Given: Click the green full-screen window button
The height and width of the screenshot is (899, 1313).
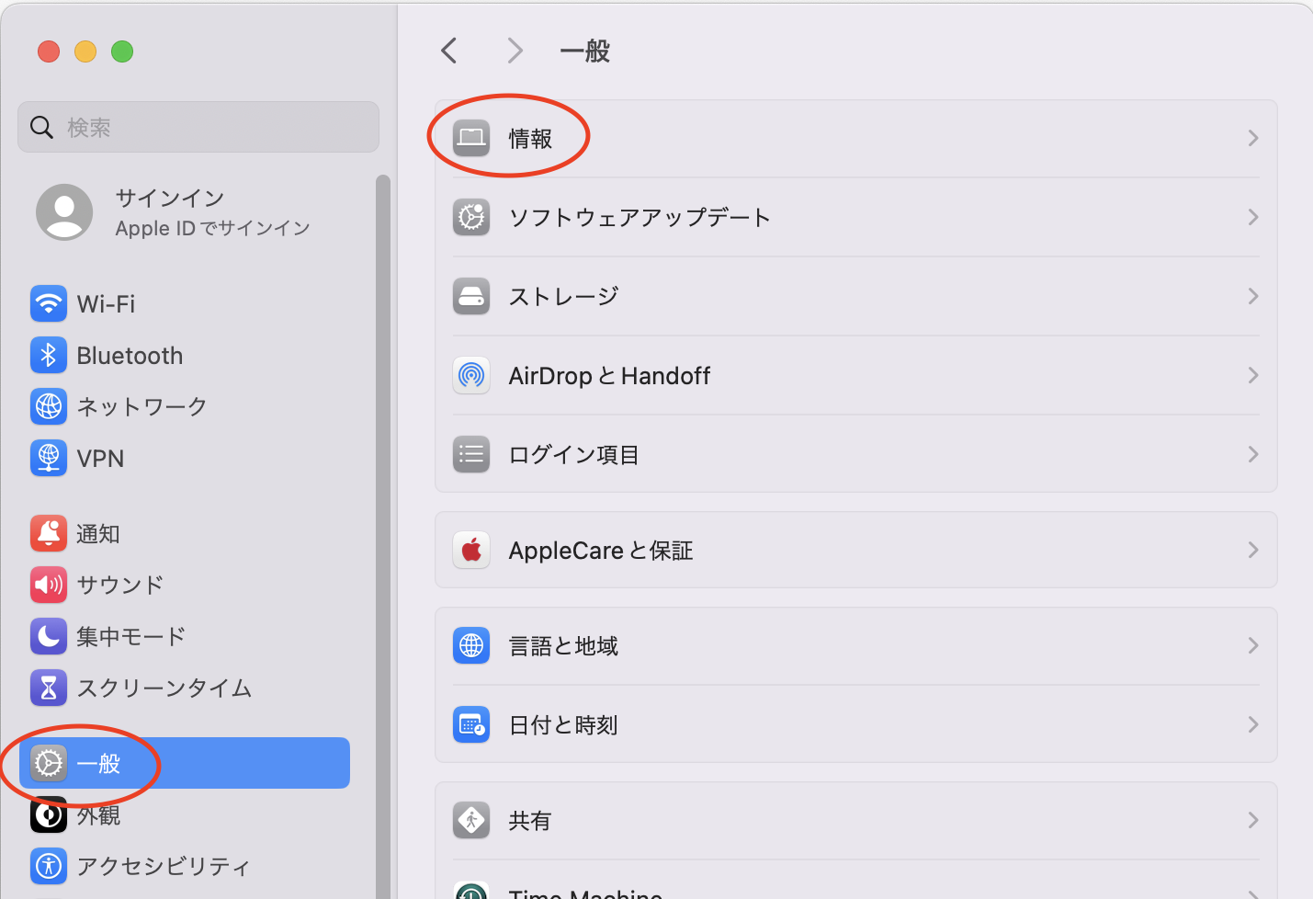Looking at the screenshot, I should (122, 51).
